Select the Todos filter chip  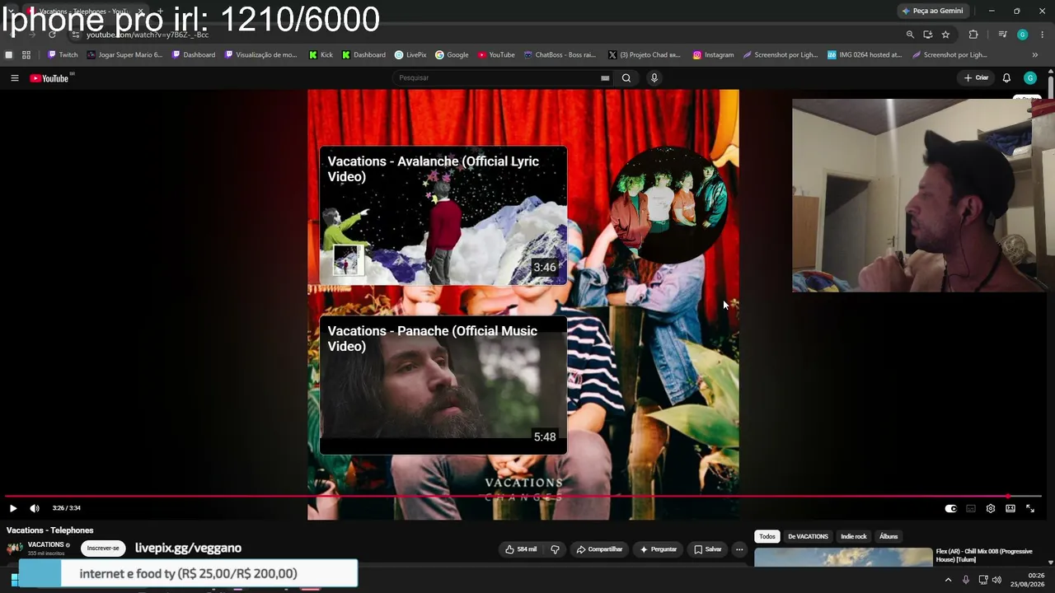pos(767,537)
